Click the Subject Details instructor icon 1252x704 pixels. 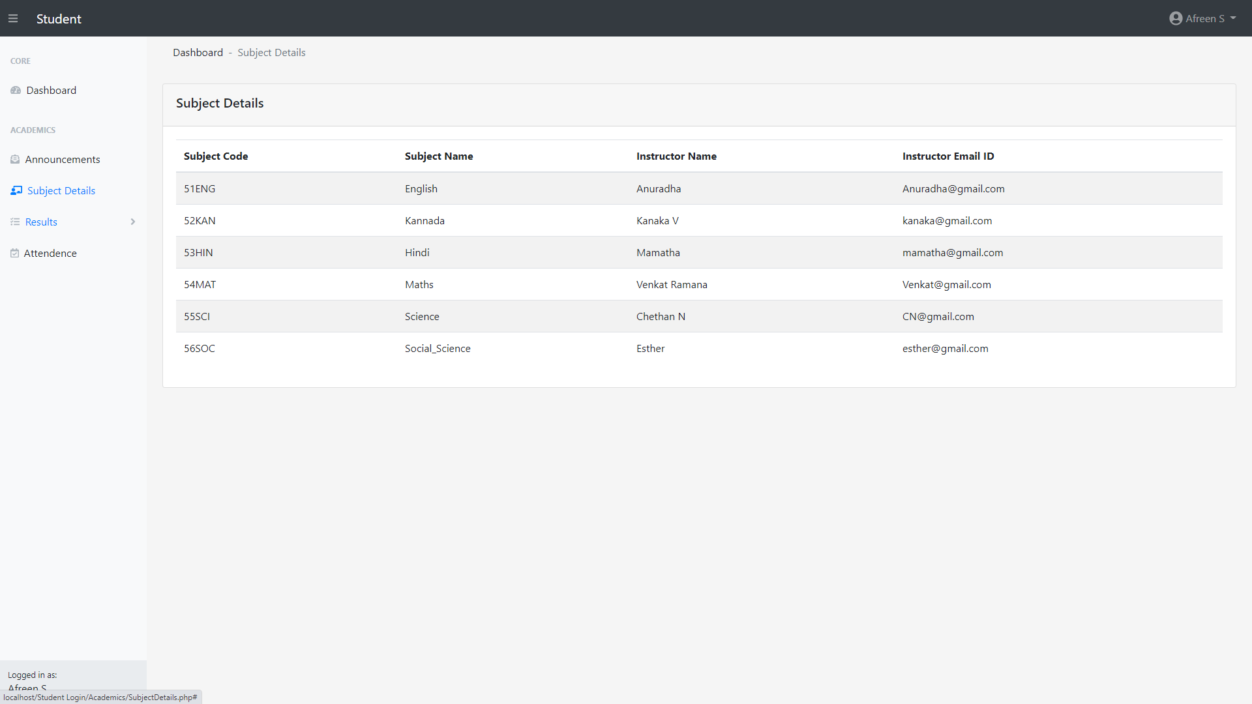[x=16, y=191]
